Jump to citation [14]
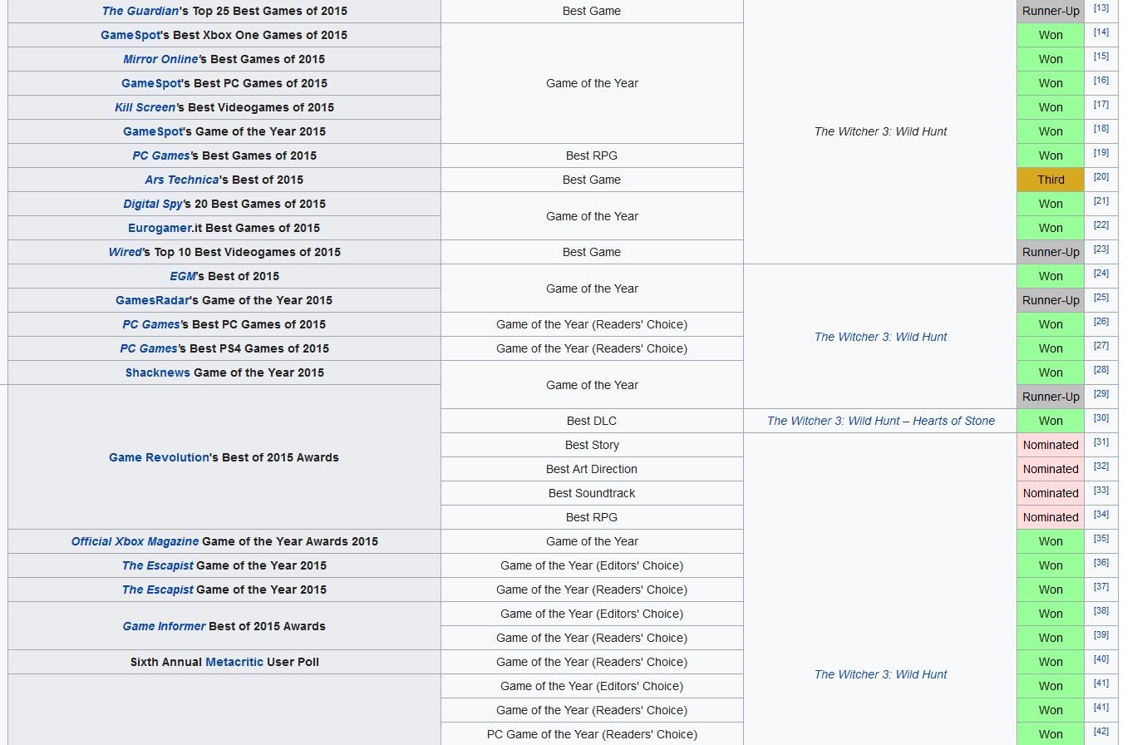Screen dimensions: 1147x745 (x=1101, y=32)
